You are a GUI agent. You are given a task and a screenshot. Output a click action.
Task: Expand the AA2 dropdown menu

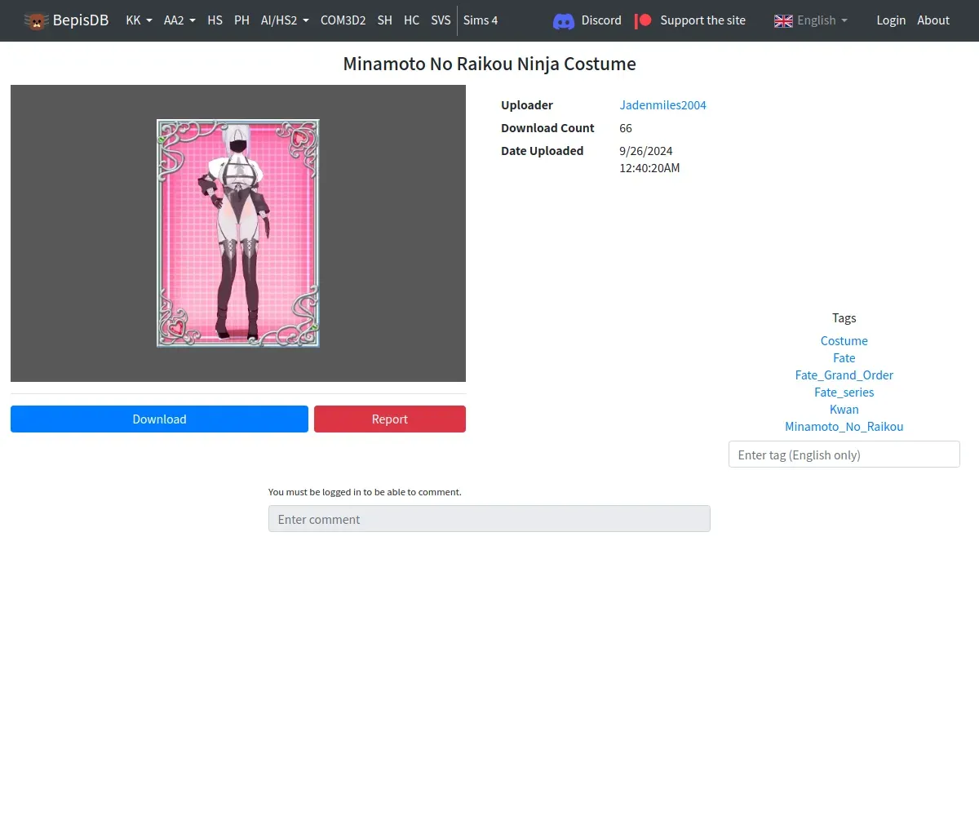[179, 20]
